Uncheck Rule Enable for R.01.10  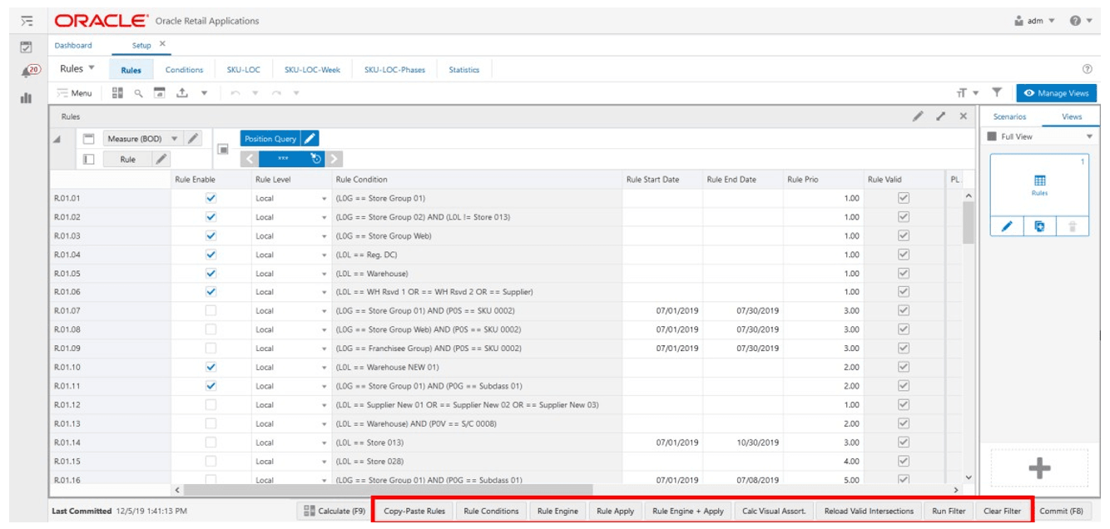click(x=211, y=367)
